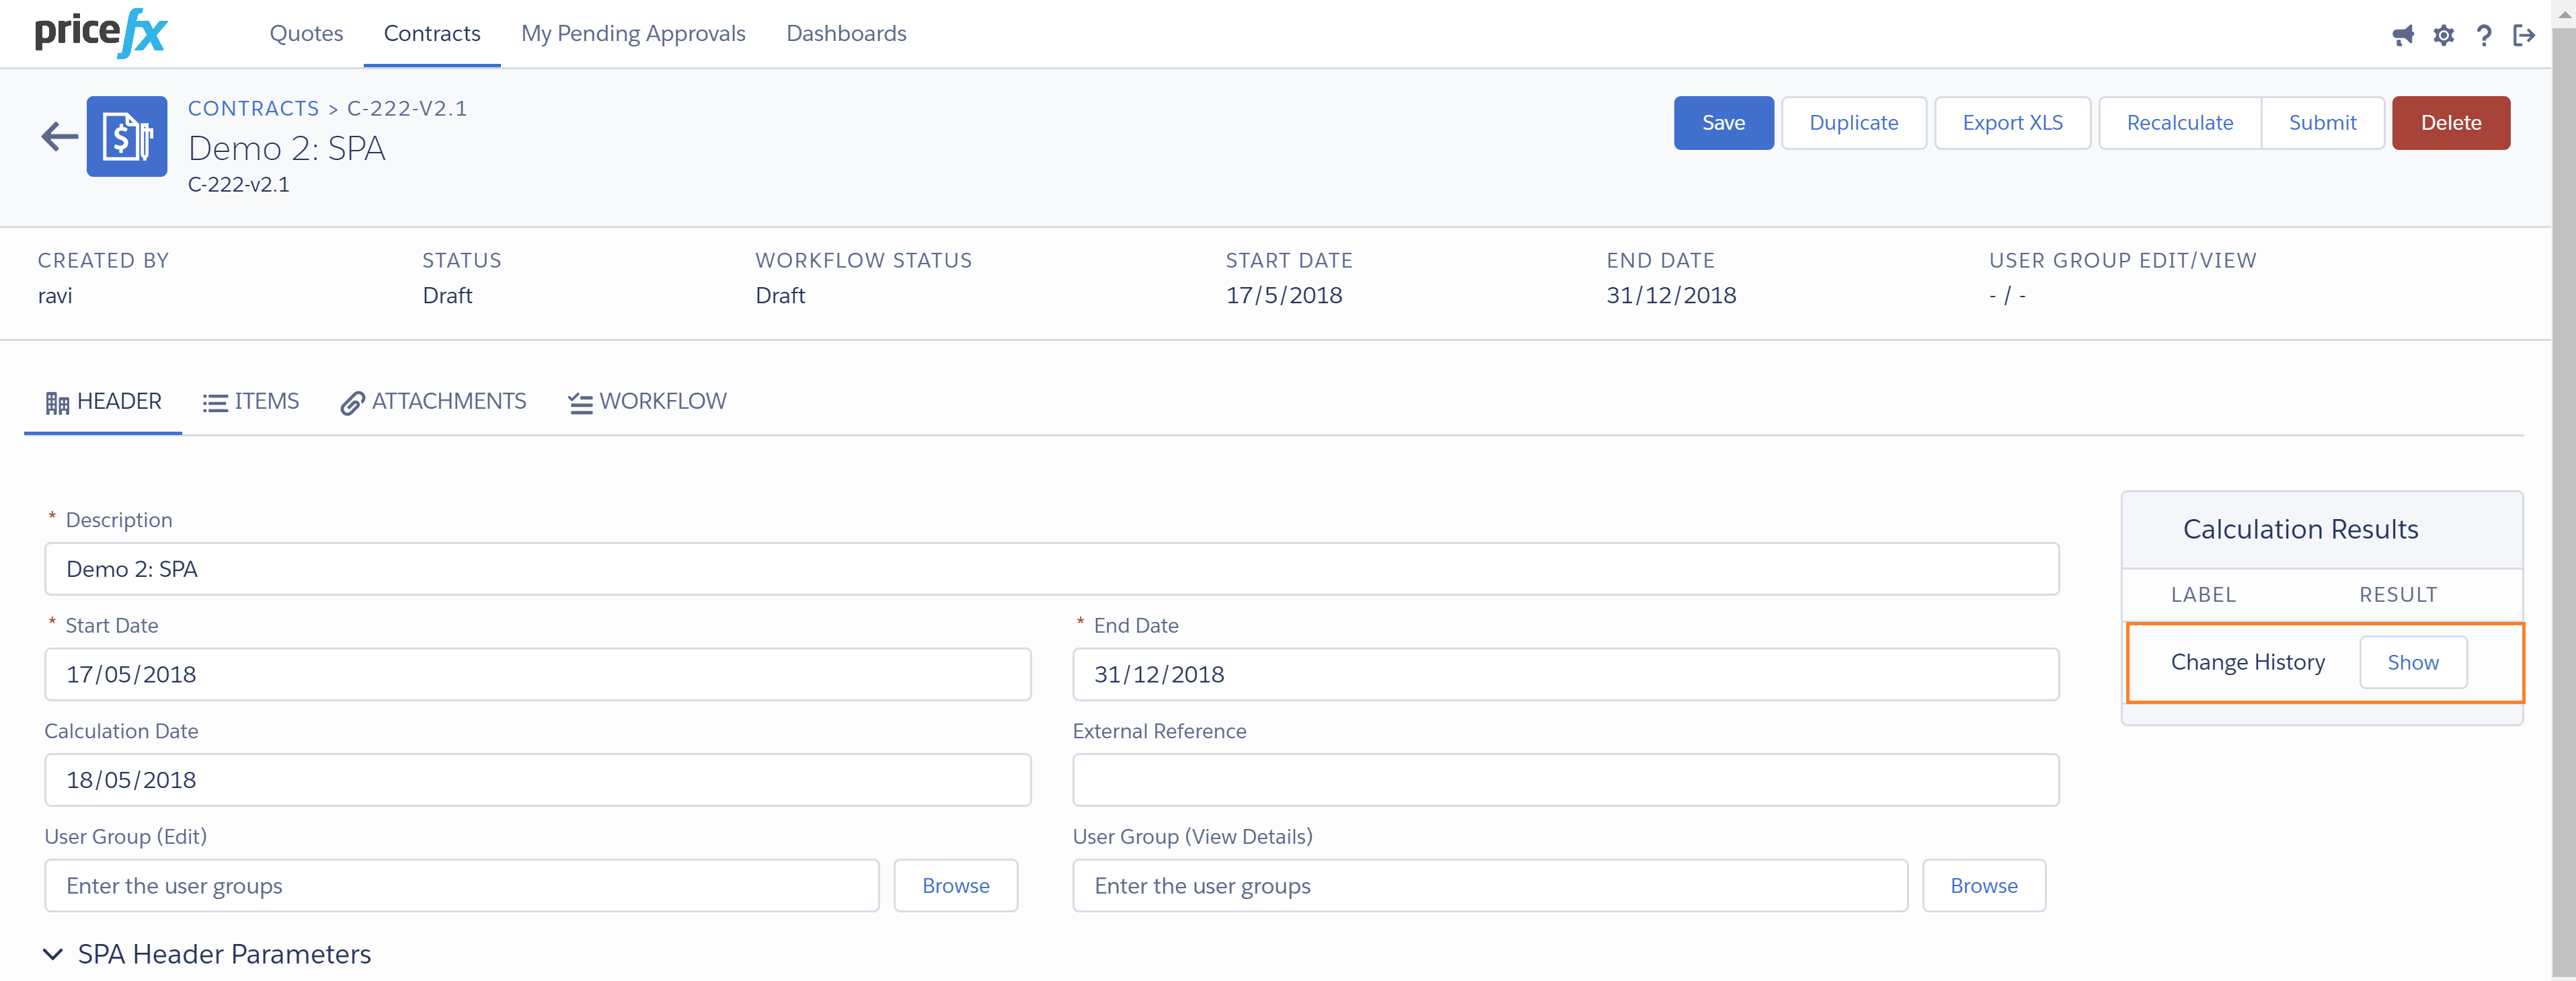This screenshot has height=981, width=2576.
Task: Open the Items tab
Action: (x=251, y=402)
